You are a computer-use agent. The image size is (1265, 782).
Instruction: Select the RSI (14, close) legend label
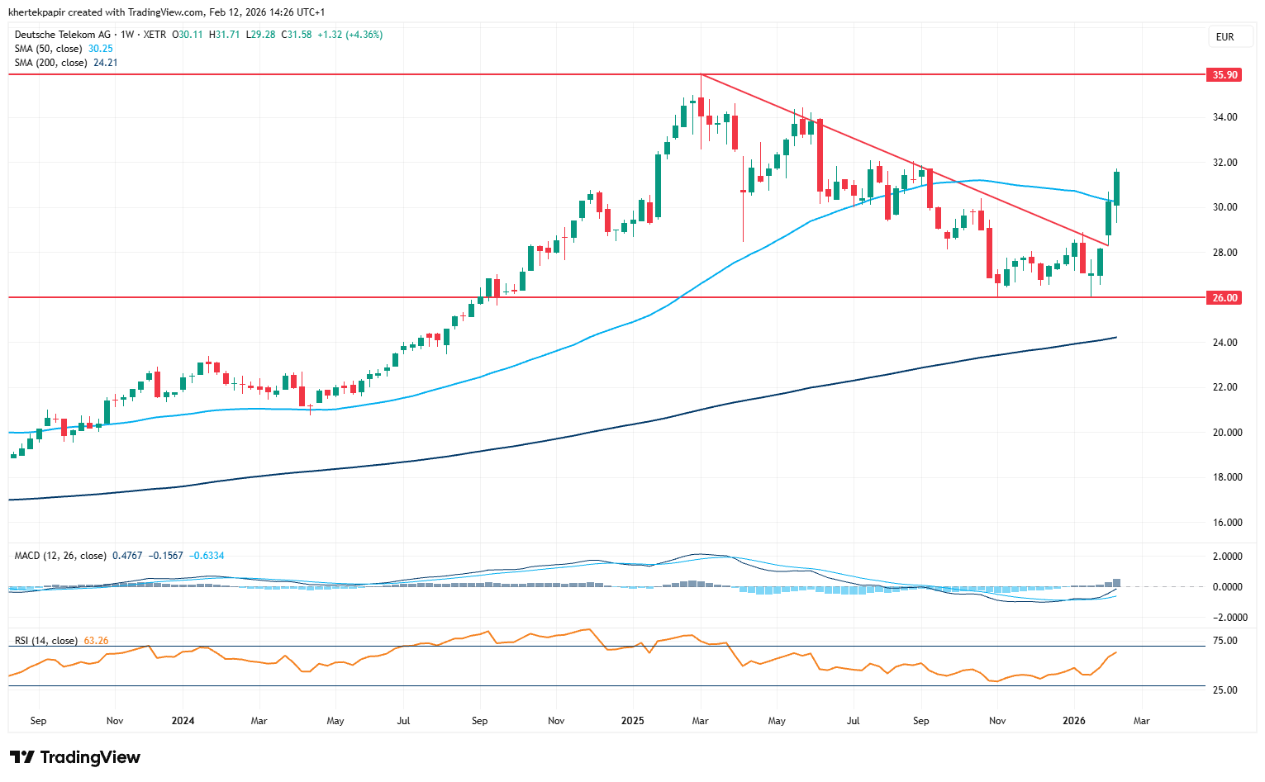[46, 641]
